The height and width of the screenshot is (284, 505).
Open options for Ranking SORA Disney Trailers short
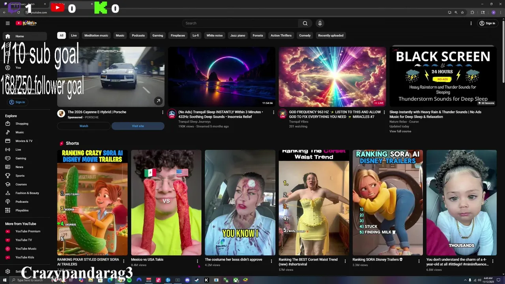(x=419, y=261)
